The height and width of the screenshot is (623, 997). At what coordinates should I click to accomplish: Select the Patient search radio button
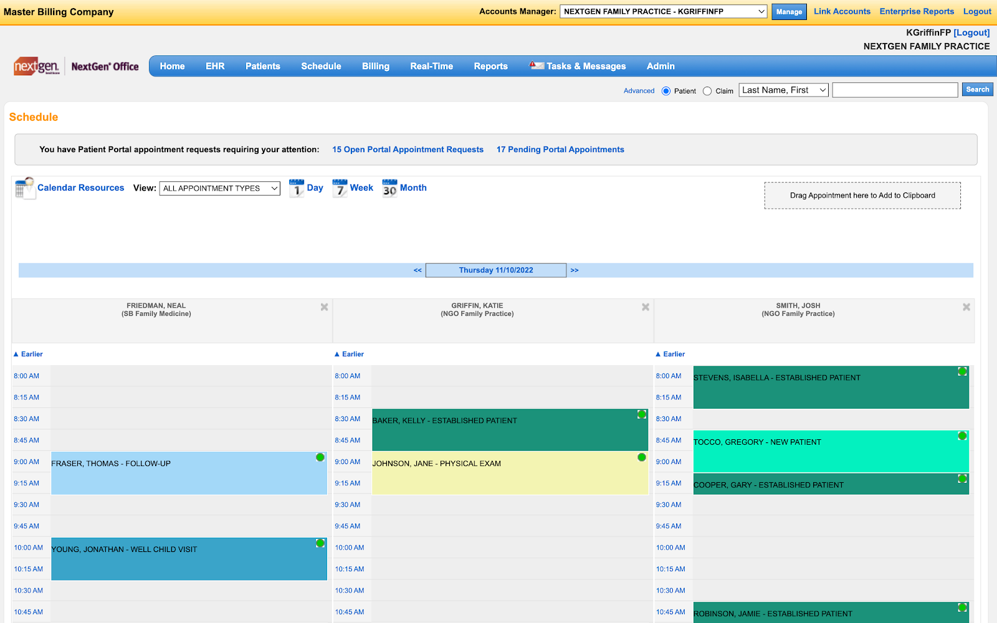tap(666, 91)
